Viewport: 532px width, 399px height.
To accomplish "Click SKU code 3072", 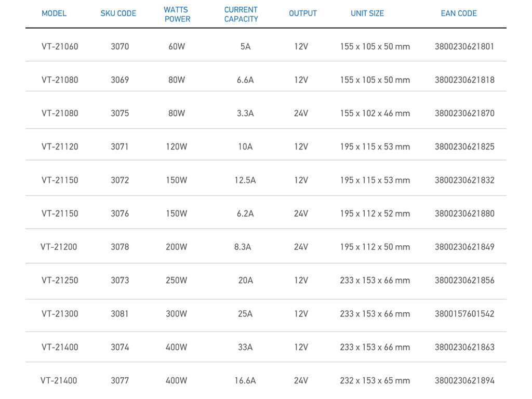I will click(120, 180).
